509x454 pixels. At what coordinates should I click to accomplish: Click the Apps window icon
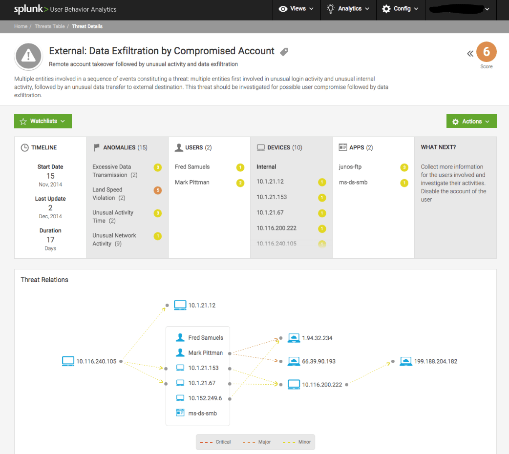click(343, 147)
